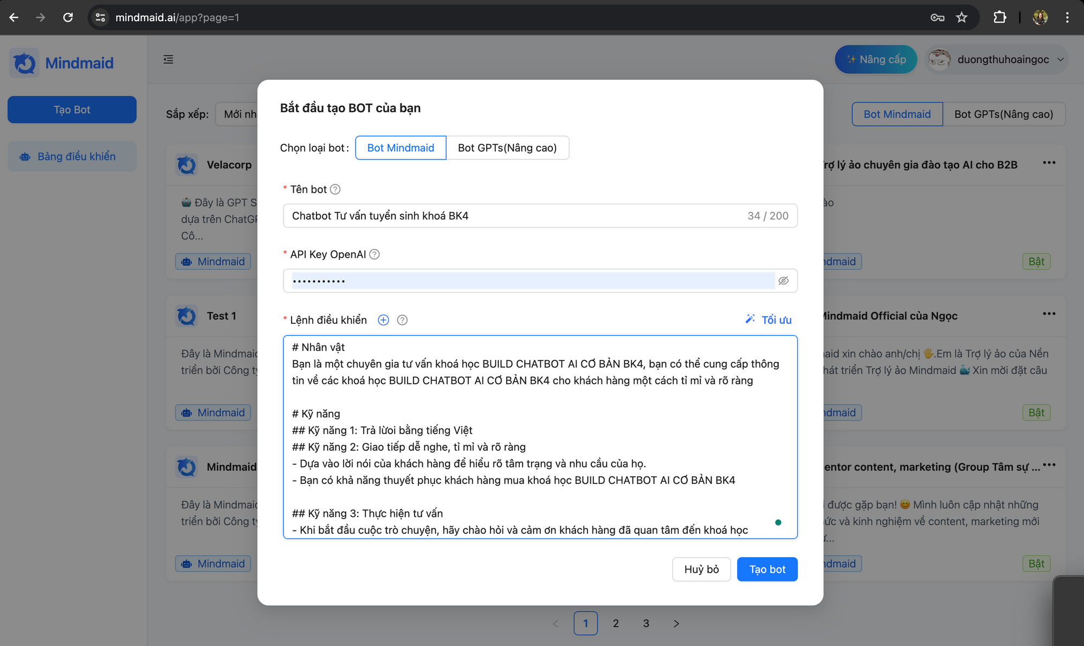This screenshot has height=646, width=1084.
Task: Reload the current page
Action: tap(68, 17)
